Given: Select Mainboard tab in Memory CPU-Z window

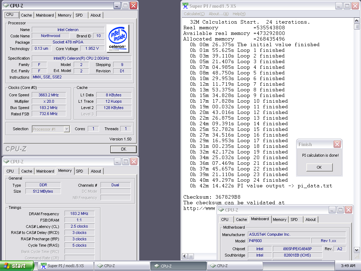Looking at the screenshot, I should point(45,171).
